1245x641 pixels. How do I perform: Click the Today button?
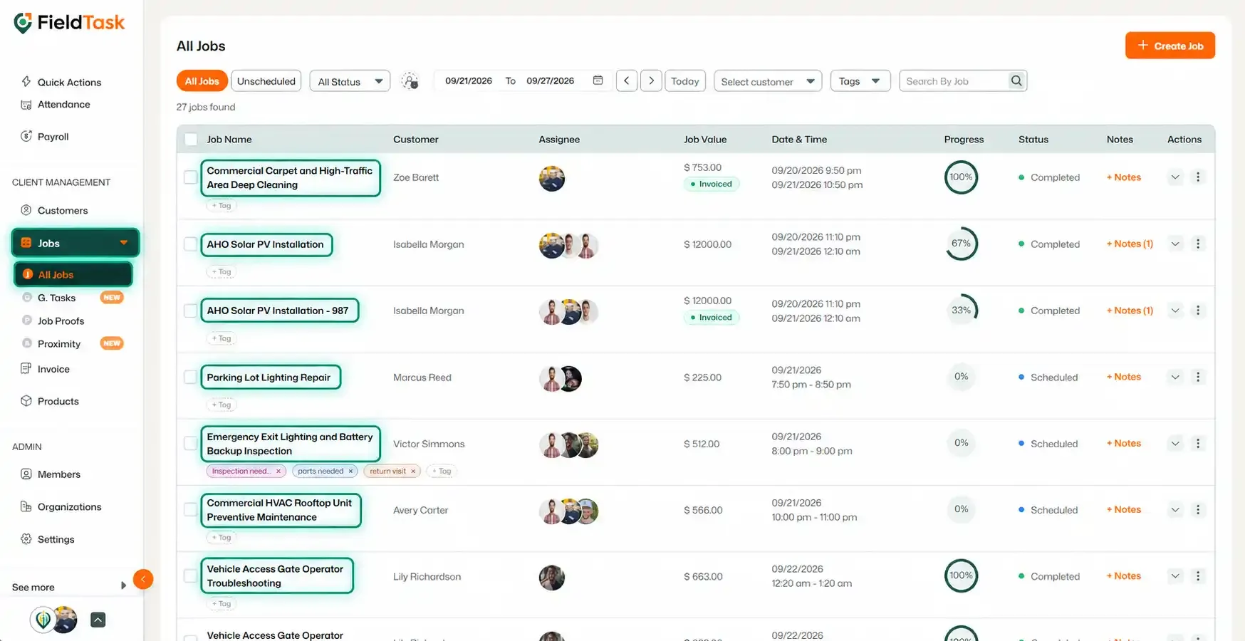pyautogui.click(x=685, y=81)
